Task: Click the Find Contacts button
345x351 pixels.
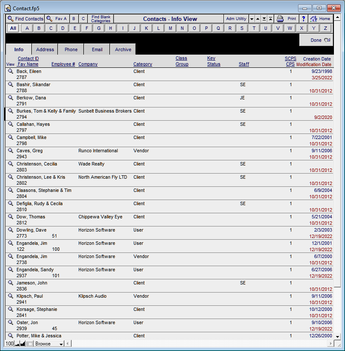Action: pos(25,19)
